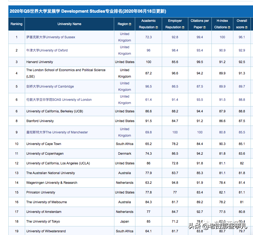
Task: Select The University of Tokyo cell
Action: click(x=69, y=222)
